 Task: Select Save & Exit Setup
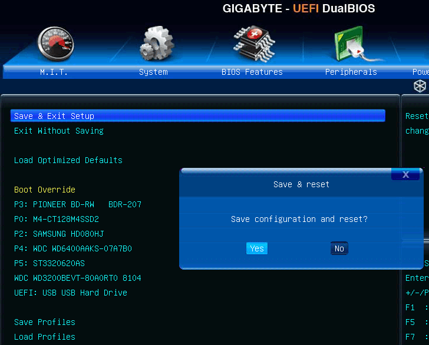coord(198,115)
